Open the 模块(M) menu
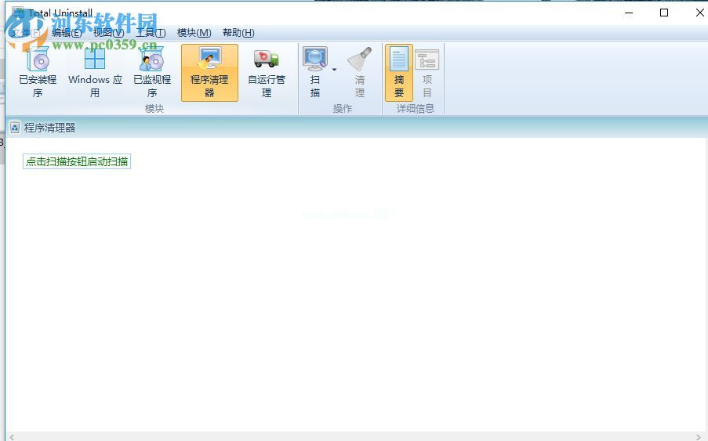Image resolution: width=708 pixels, height=441 pixels. [x=194, y=32]
